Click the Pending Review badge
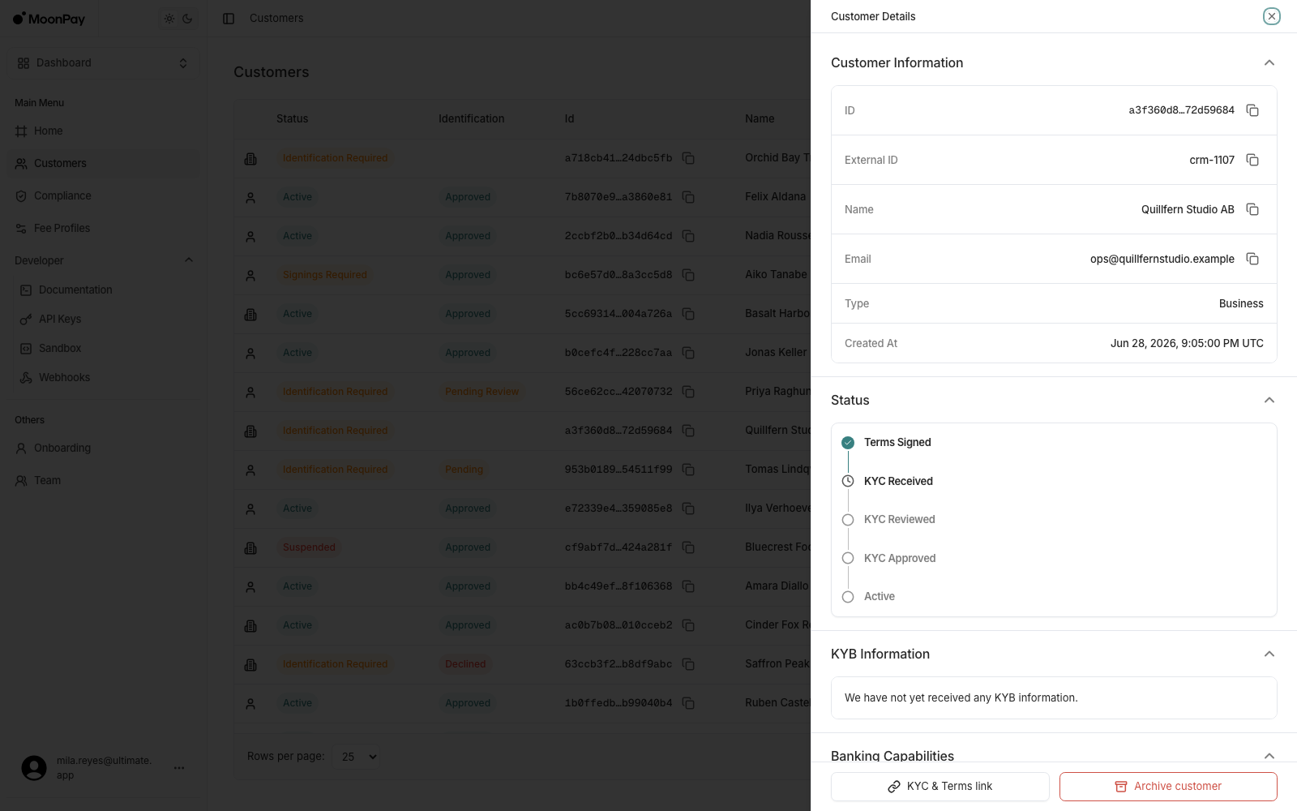Image resolution: width=1297 pixels, height=811 pixels. (x=482, y=392)
